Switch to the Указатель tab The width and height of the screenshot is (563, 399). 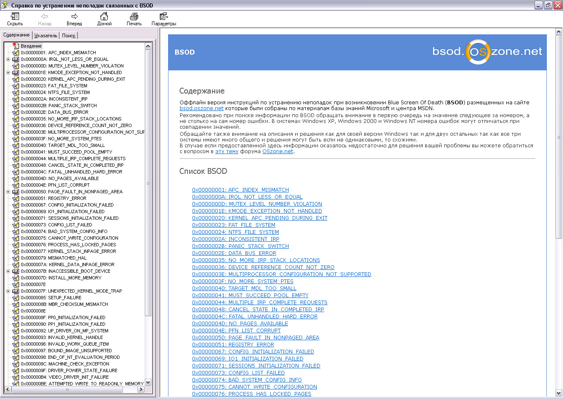coord(46,36)
